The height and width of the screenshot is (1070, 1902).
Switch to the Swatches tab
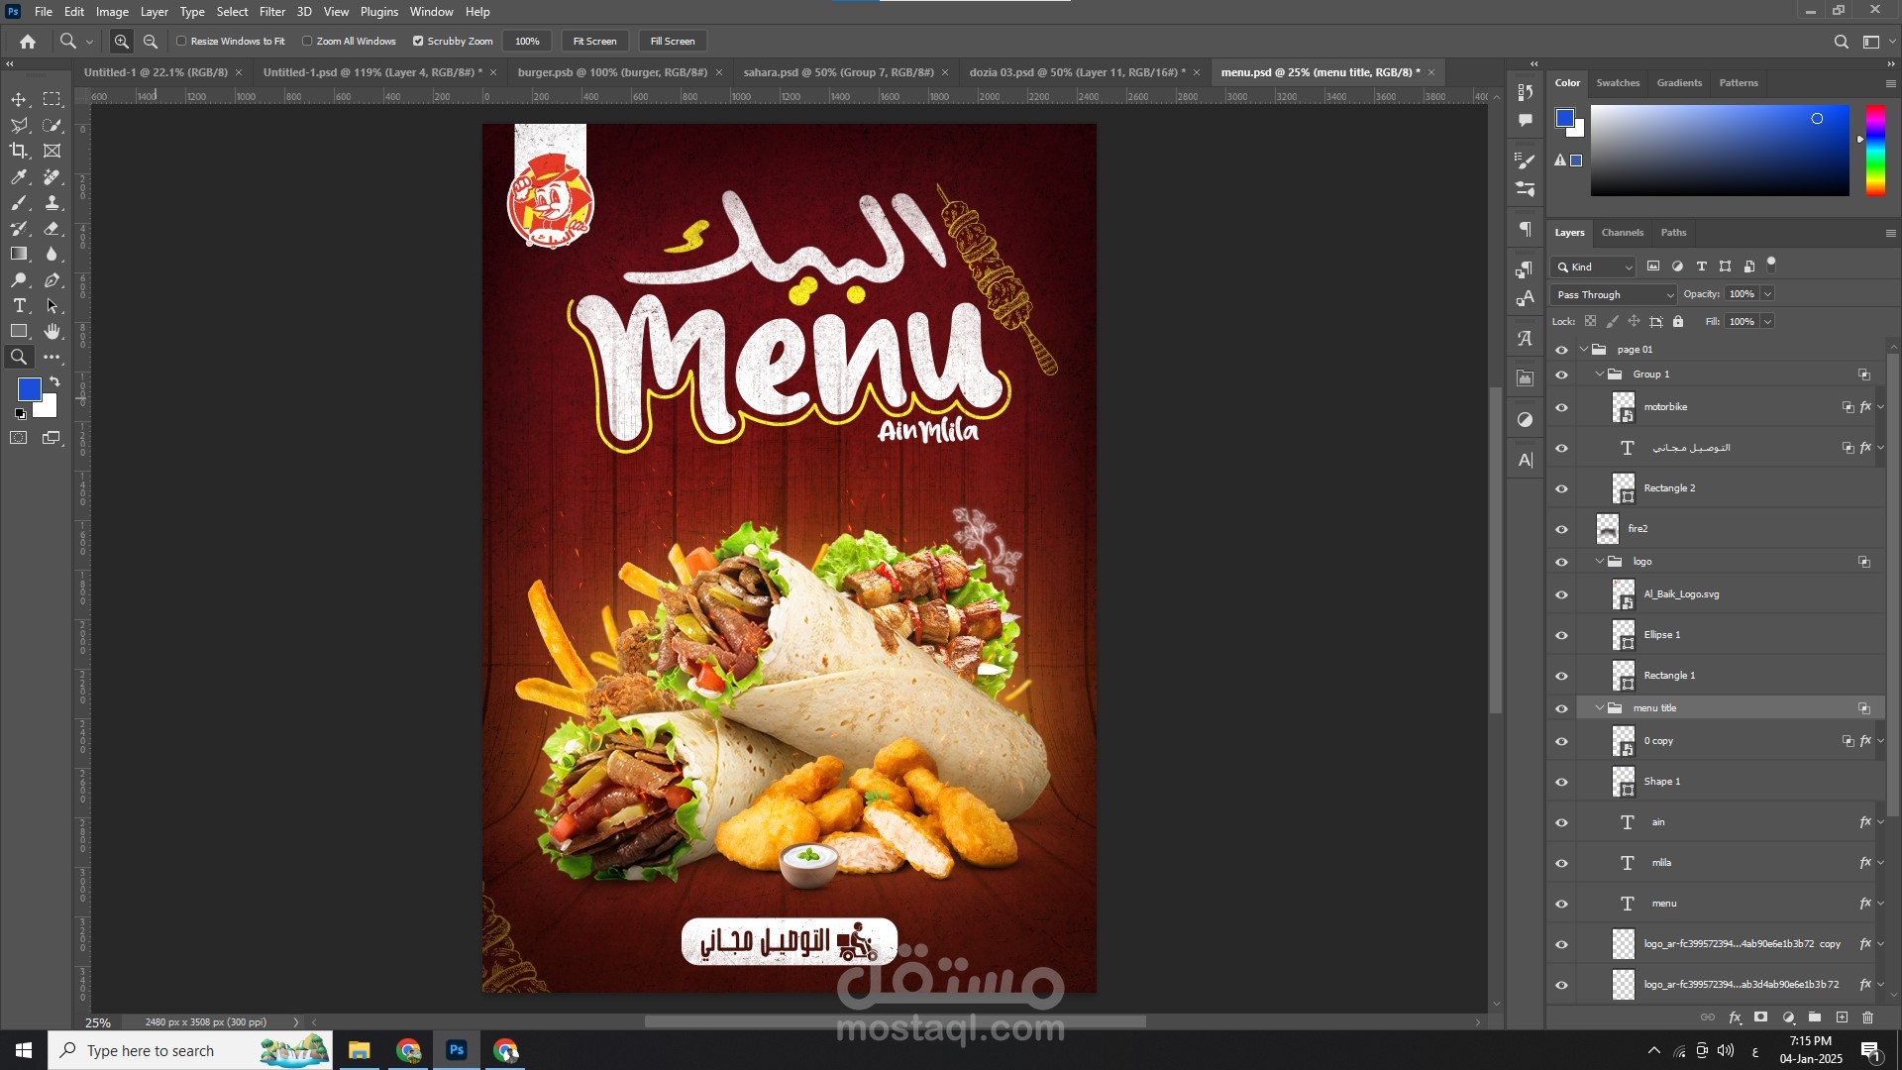pos(1618,83)
